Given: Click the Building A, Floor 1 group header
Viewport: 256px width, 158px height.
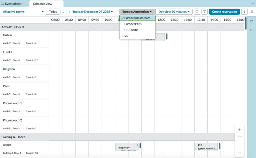Looking at the screenshot, I should 13,137.
